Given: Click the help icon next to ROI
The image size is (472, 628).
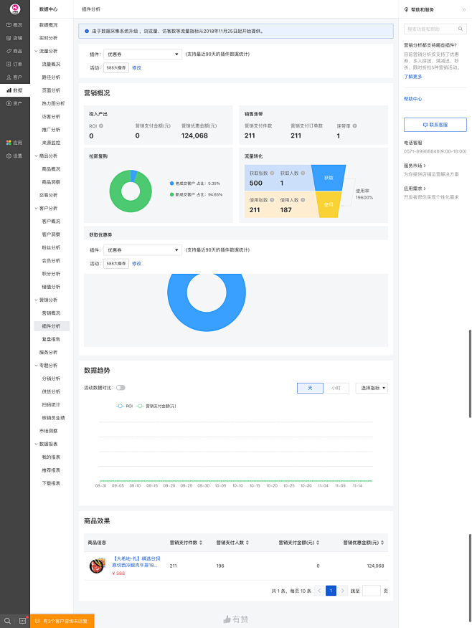Looking at the screenshot, I should click(x=101, y=125).
